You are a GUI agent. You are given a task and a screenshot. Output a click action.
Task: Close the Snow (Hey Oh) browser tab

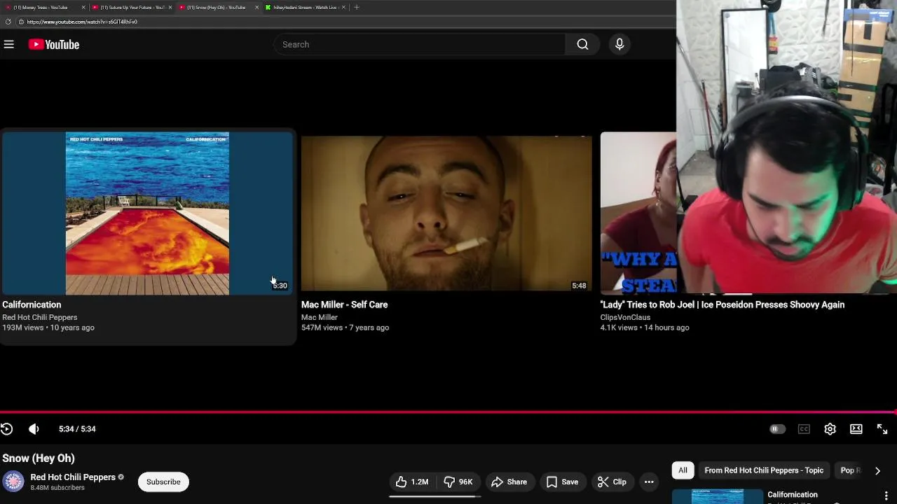pos(256,7)
